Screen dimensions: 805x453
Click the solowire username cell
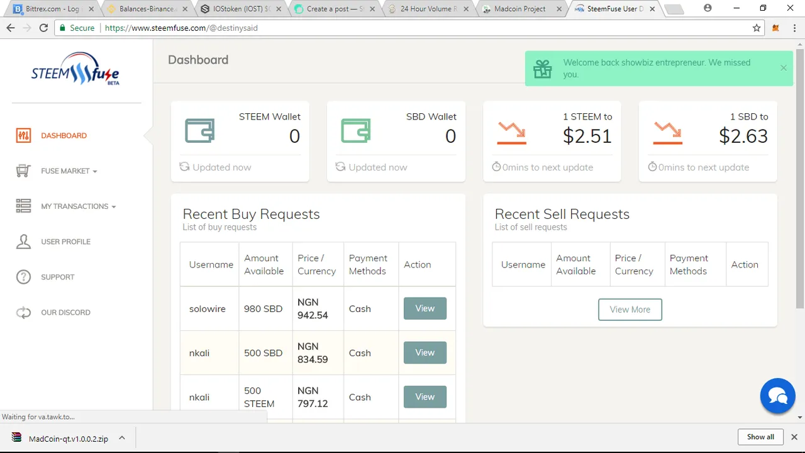coord(209,309)
